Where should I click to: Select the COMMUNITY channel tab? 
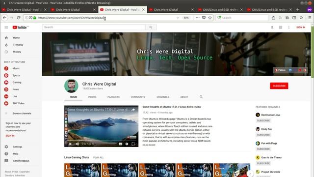138,97
